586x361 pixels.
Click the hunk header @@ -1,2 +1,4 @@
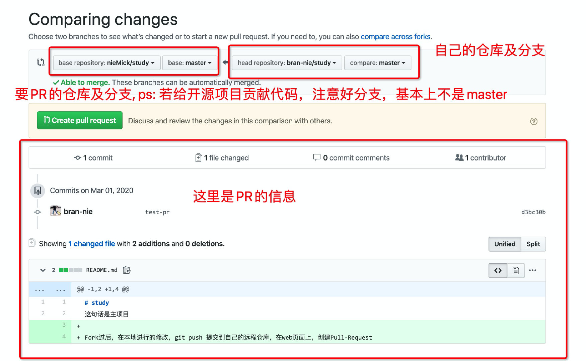coord(103,289)
